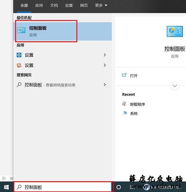Click the blue gear Settings app icon
This screenshot has width=186, height=192.
[19, 55]
